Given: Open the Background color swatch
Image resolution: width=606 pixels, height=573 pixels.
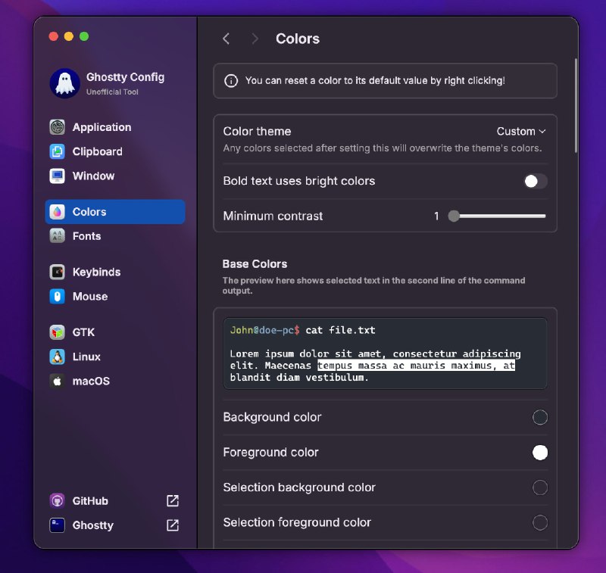Looking at the screenshot, I should 540,417.
